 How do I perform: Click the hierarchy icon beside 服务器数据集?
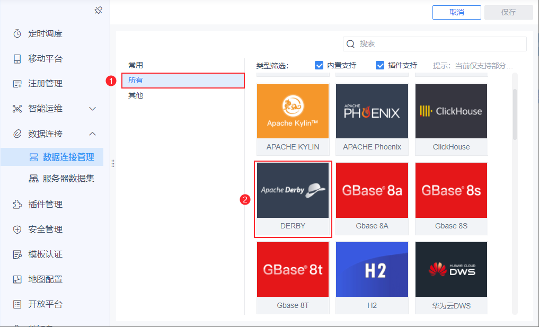34,179
